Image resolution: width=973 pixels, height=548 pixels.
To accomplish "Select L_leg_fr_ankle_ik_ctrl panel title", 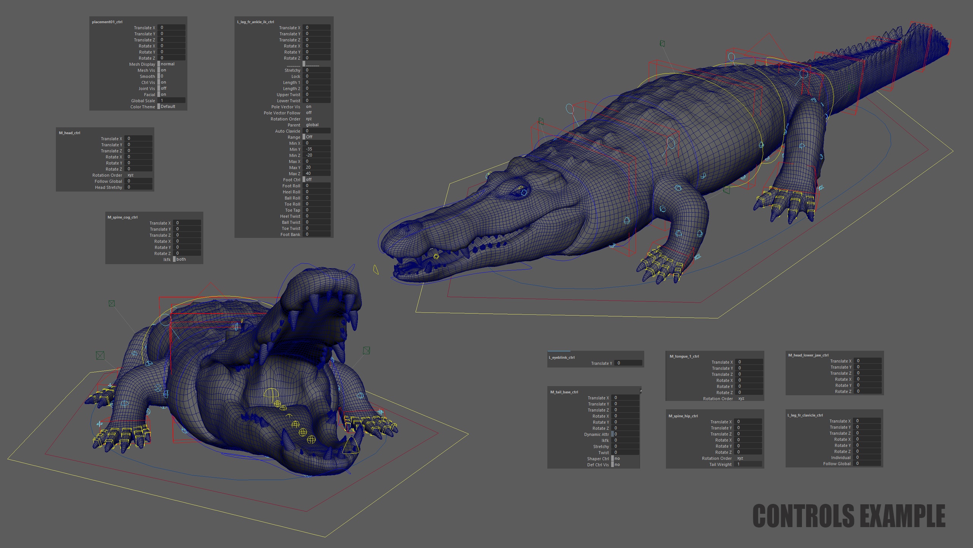I will [255, 22].
